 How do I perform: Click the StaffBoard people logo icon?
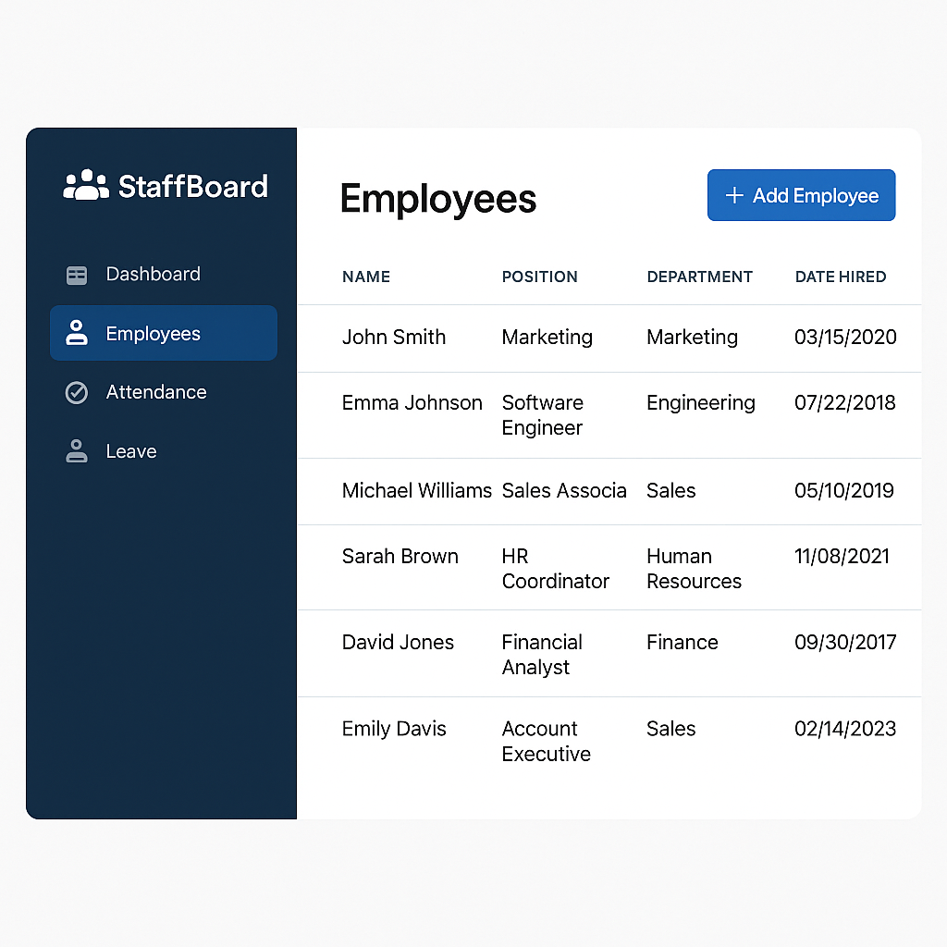click(86, 185)
